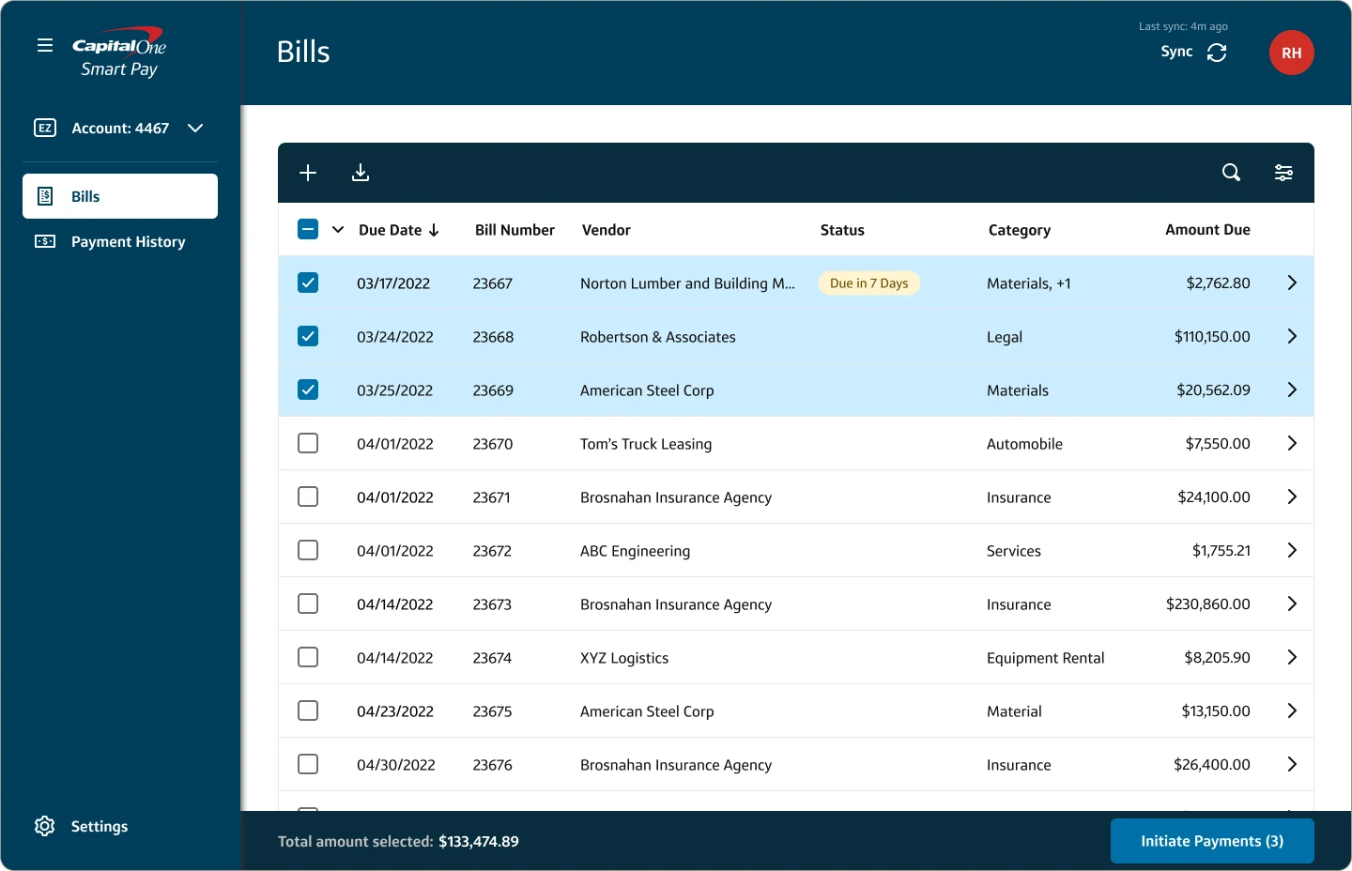Click the EZ account icon
The width and height of the screenshot is (1352, 871).
[45, 128]
